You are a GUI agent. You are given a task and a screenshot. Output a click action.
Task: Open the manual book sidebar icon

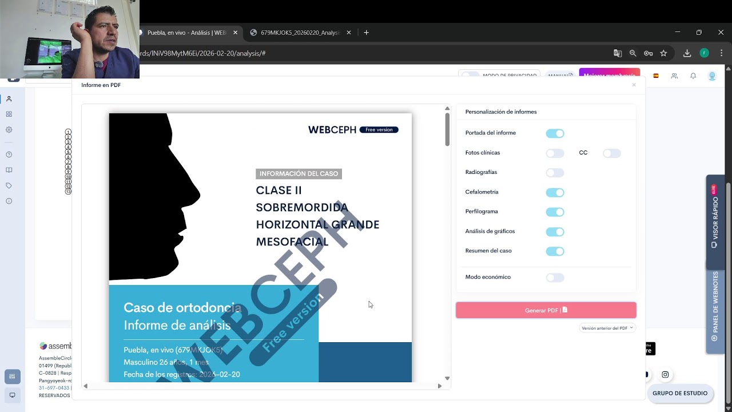(x=9, y=170)
